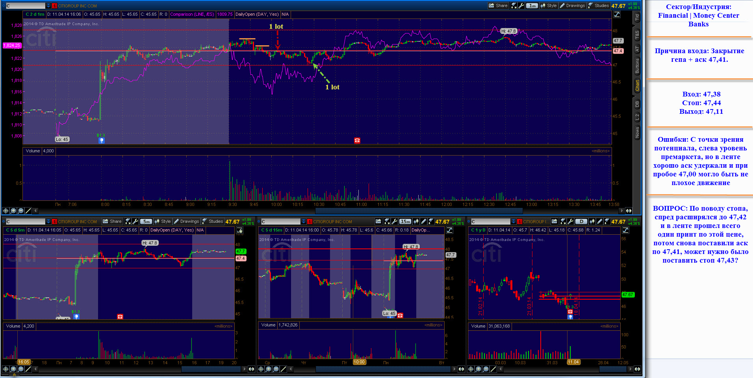
Task: Open wrench settings on the 15m chart
Action: tap(394, 221)
